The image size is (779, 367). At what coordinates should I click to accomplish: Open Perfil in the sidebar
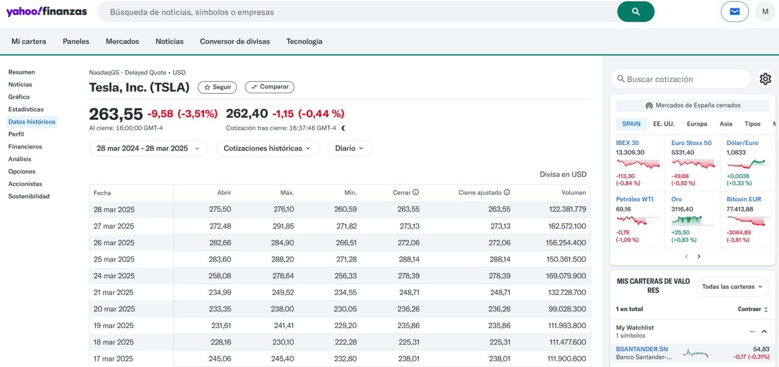pos(16,134)
